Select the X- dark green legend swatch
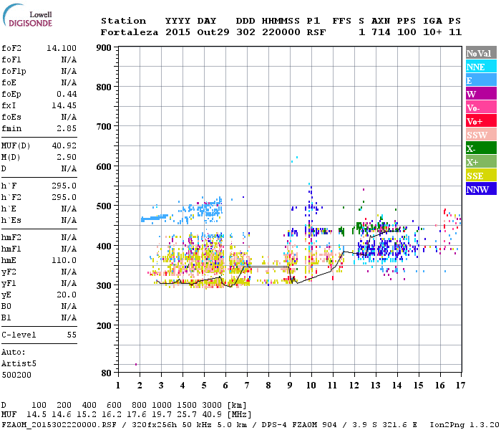The width and height of the screenshot is (501, 430). click(481, 148)
